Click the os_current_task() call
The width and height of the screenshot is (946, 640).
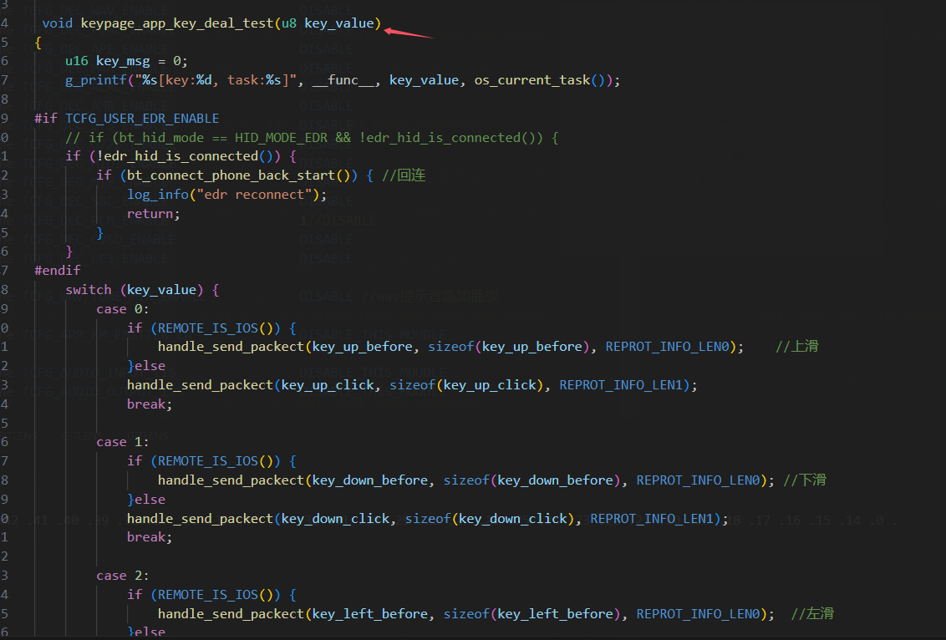point(539,80)
